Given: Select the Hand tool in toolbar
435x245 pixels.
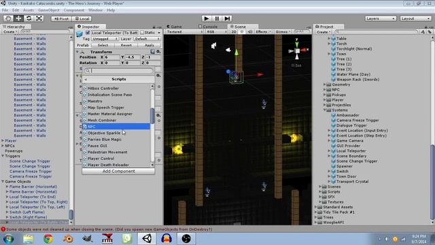Looking at the screenshot, I should (x=8, y=18).
